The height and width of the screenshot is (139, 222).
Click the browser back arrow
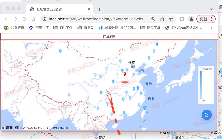click(6, 19)
